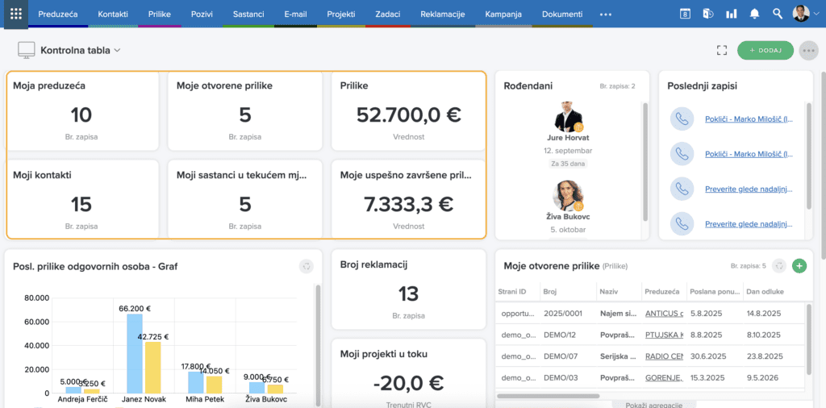The width and height of the screenshot is (826, 408).
Task: Click the opportunities table horizontal scrollbar
Action: (x=548, y=396)
